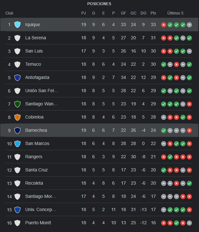Click Temuco's first green win icon
Viewport: 199px width, 232px height.
click(164, 64)
